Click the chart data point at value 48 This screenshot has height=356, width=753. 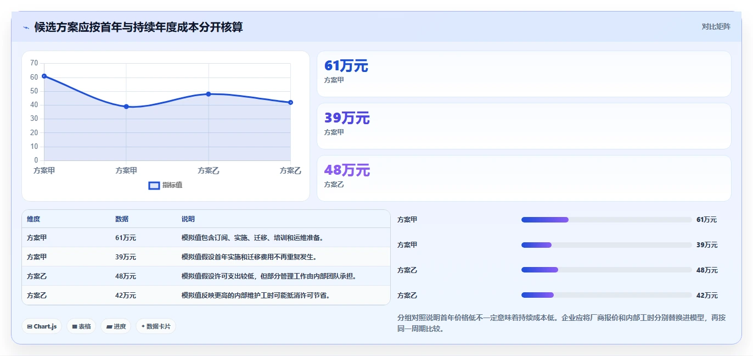[x=209, y=94]
